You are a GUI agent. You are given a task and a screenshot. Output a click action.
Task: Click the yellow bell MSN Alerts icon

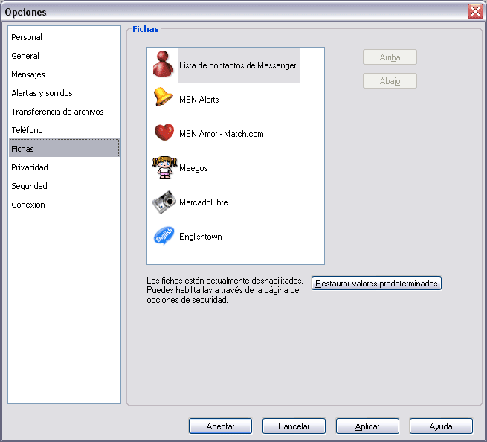(163, 97)
